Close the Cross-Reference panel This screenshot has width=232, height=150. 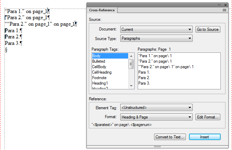pos(226,5)
